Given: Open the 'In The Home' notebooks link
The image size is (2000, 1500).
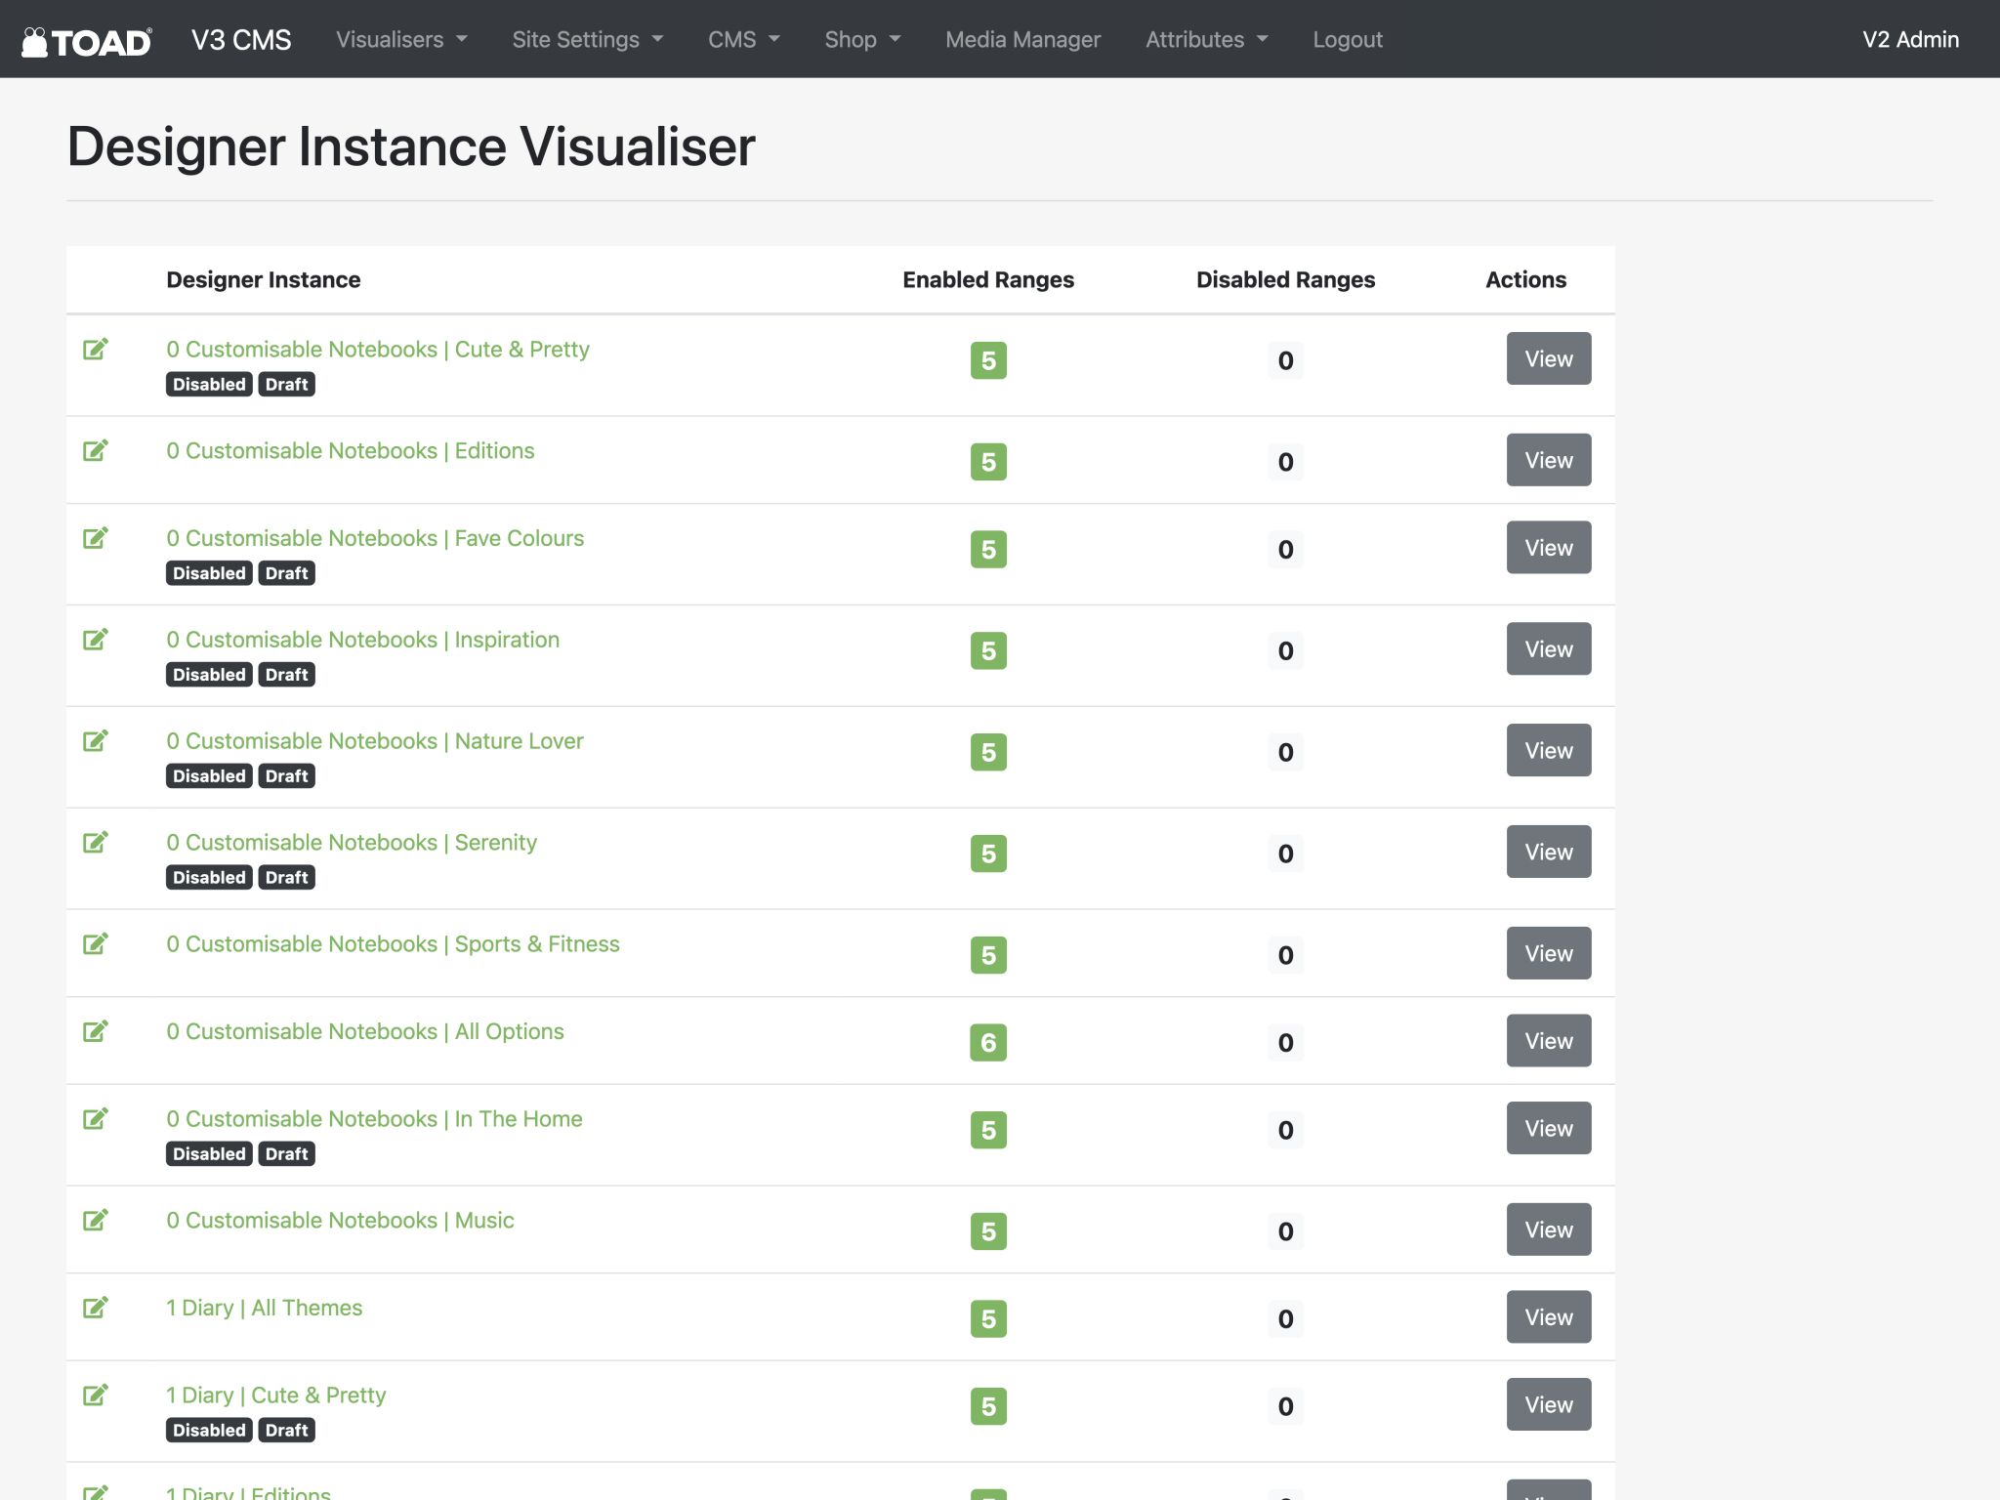Looking at the screenshot, I should 374,1119.
